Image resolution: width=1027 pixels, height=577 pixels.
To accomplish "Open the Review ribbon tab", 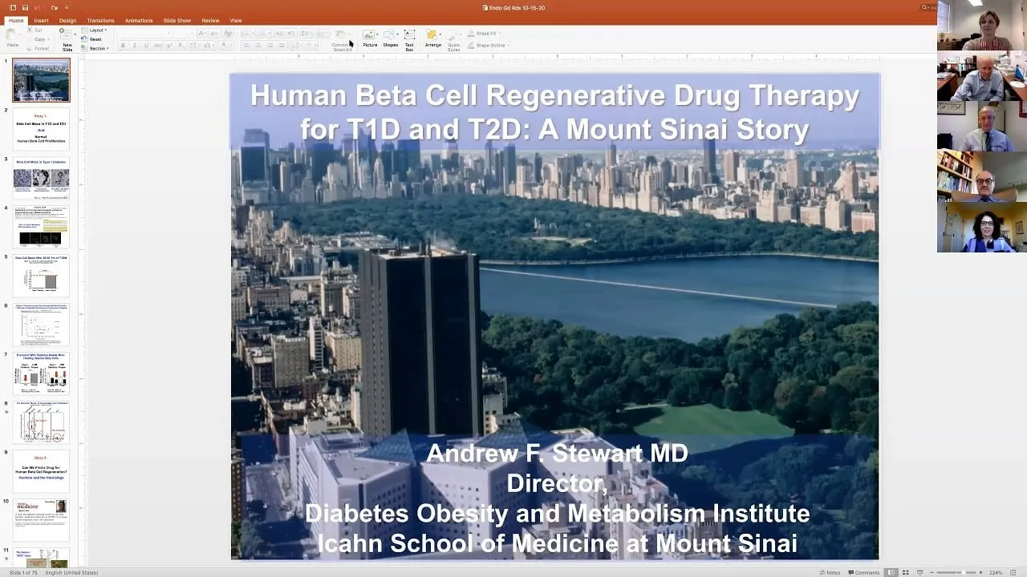I will pyautogui.click(x=210, y=20).
